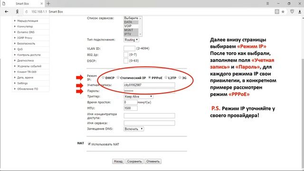The width and height of the screenshot is (304, 171).
Task: Open the protect shield icon
Action: pos(292,11)
